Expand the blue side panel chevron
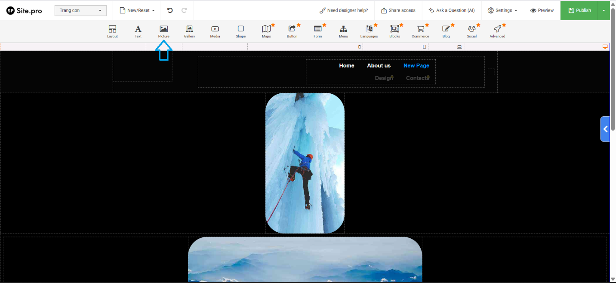The image size is (616, 283). tap(605, 129)
